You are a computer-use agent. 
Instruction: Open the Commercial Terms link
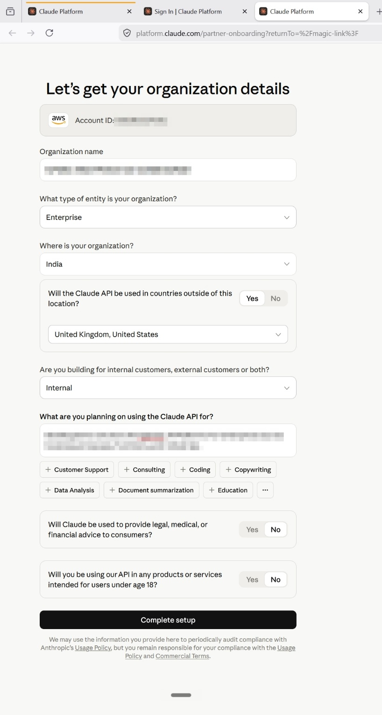[183, 656]
